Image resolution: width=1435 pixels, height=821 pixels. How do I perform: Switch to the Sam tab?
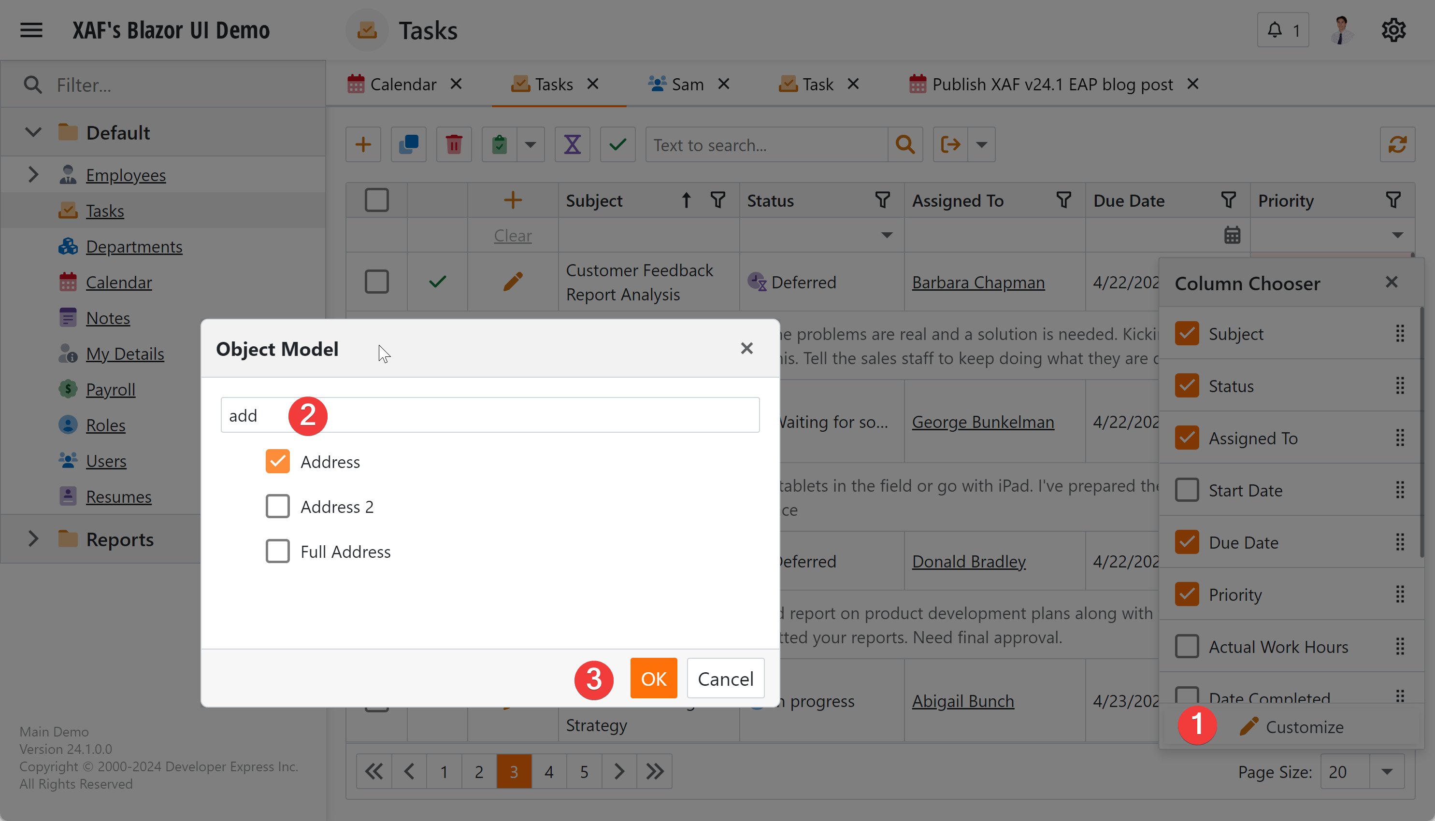pos(687,85)
